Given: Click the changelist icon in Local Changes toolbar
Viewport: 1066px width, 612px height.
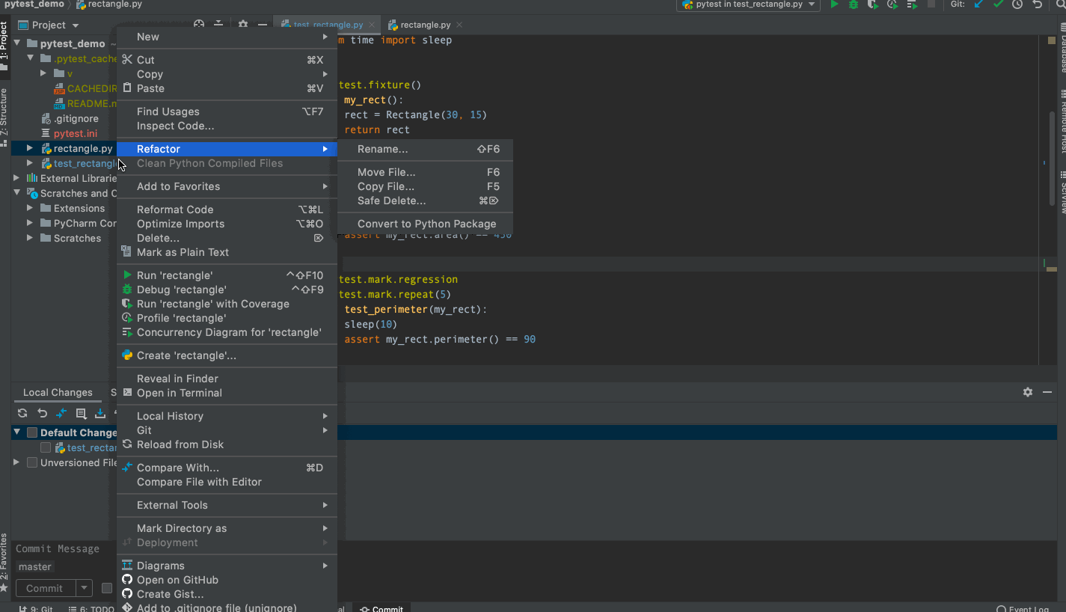Looking at the screenshot, I should pos(81,413).
